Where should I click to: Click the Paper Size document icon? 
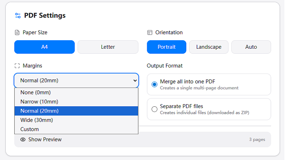[x=17, y=33]
